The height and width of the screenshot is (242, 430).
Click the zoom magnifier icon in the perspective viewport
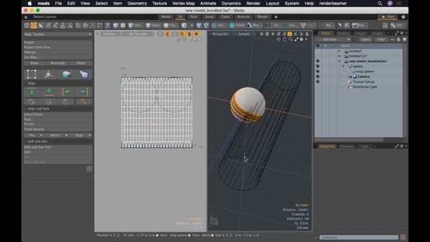pos(290,40)
